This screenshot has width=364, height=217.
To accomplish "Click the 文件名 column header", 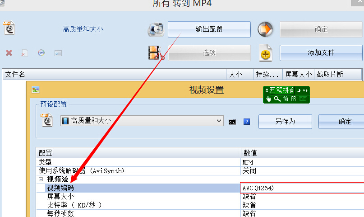I will pyautogui.click(x=113, y=74).
